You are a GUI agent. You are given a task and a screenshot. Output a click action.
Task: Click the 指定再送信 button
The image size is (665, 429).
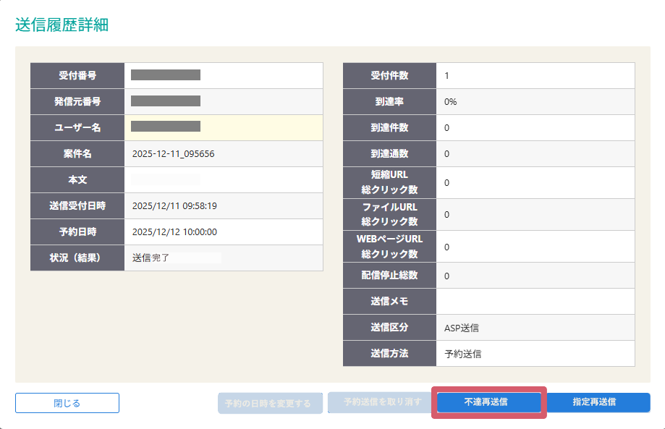point(596,403)
